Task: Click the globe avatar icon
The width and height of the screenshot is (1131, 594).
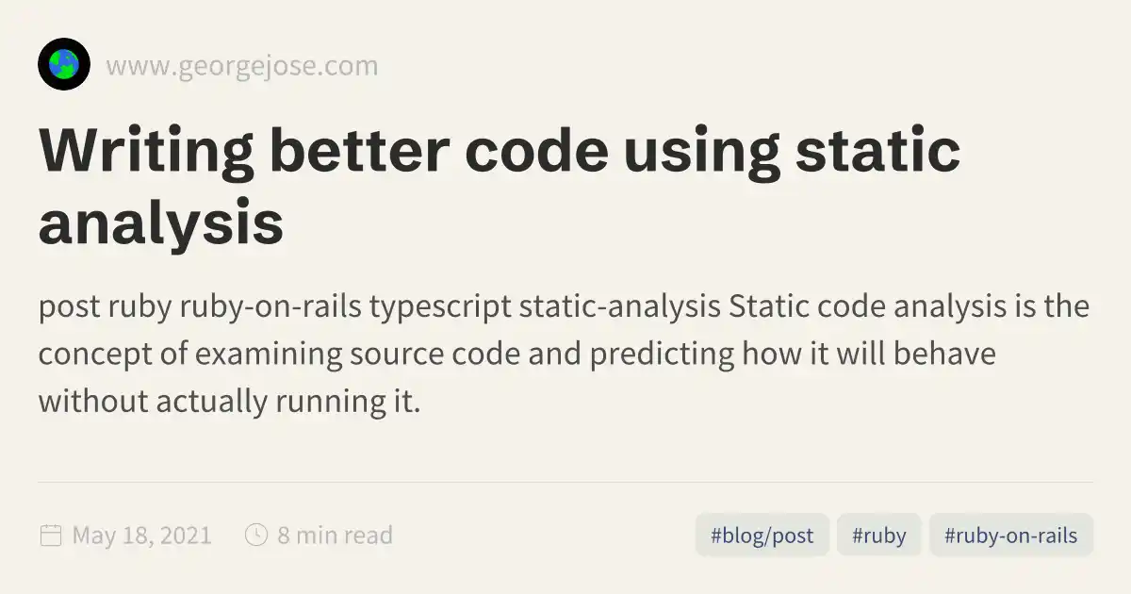Action: coord(64,64)
